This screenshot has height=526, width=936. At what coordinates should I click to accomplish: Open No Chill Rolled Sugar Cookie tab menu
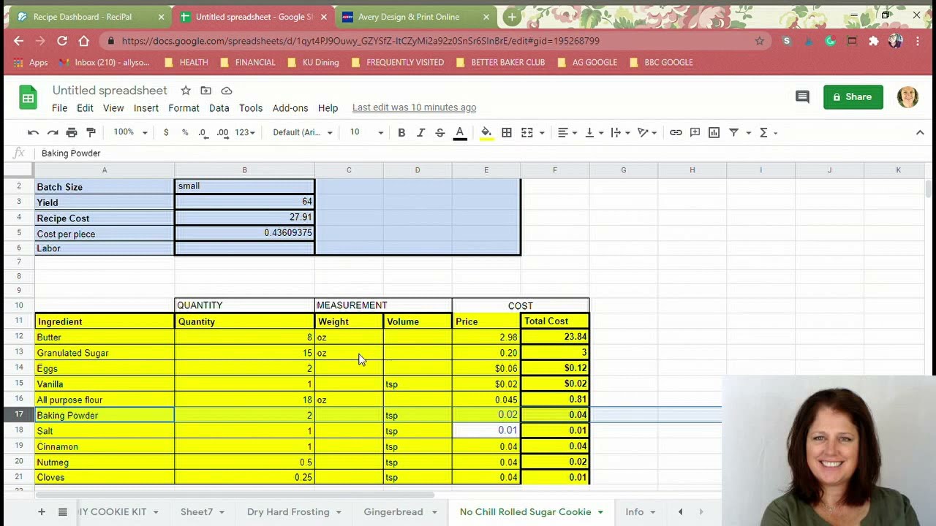[x=600, y=512]
